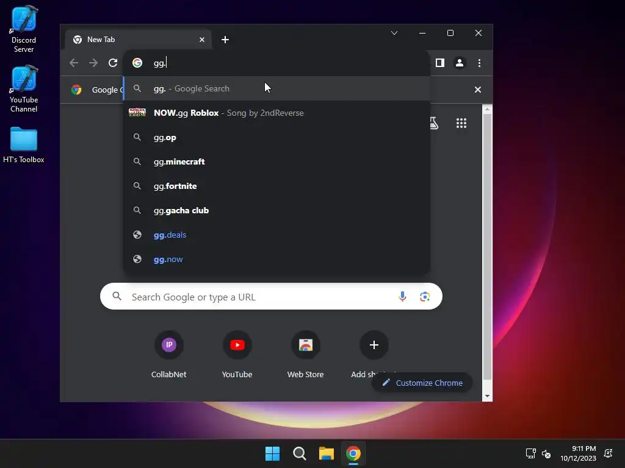Select the New Tab tab
625x468 pixels.
click(138, 40)
